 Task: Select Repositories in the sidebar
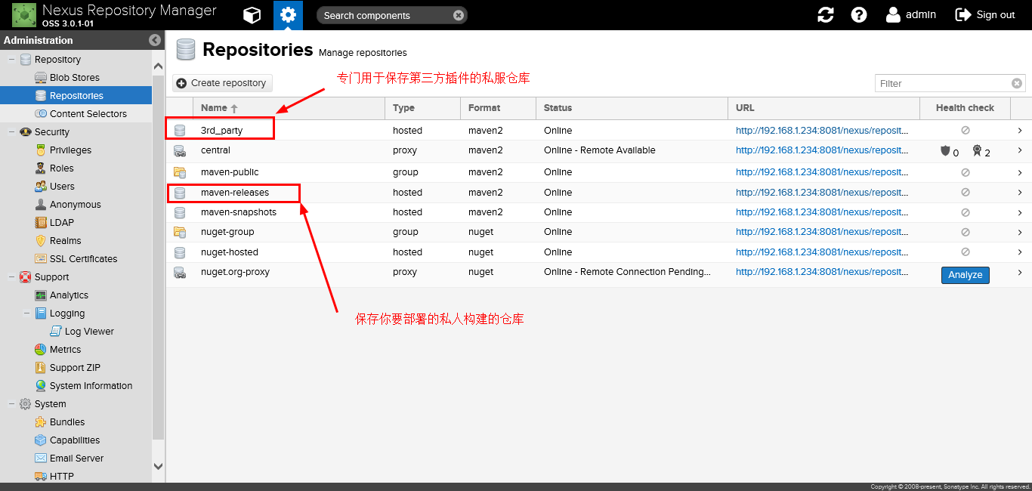click(76, 96)
